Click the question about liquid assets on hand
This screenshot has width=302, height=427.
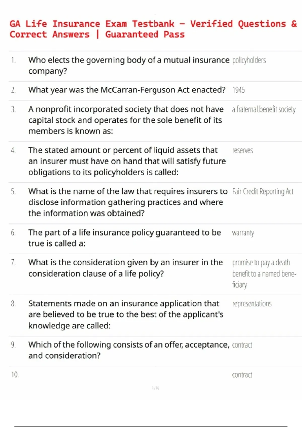tap(127, 161)
